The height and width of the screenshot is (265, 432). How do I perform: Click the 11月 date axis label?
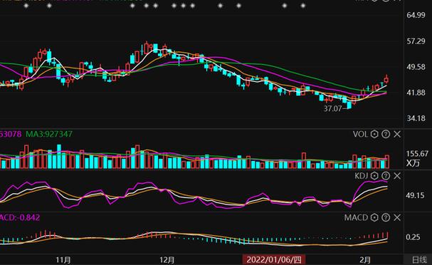pos(63,260)
